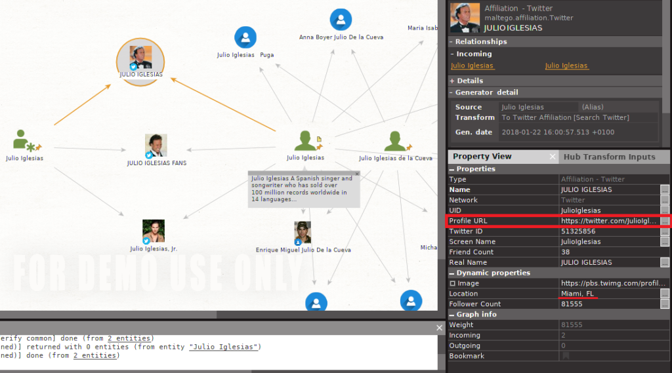The image size is (672, 373).
Task: Click the Enrique Miguel Julio De la Cueva entity
Action: tap(303, 232)
